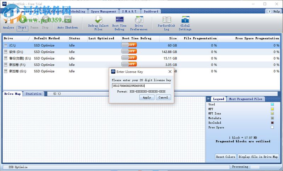Click Apply in the license key dialog
283x171 pixels.
[147, 97]
